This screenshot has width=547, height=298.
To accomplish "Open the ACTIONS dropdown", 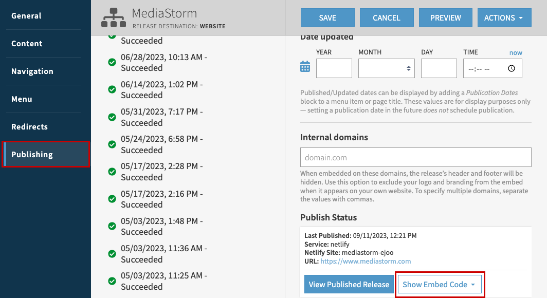I will pos(504,17).
